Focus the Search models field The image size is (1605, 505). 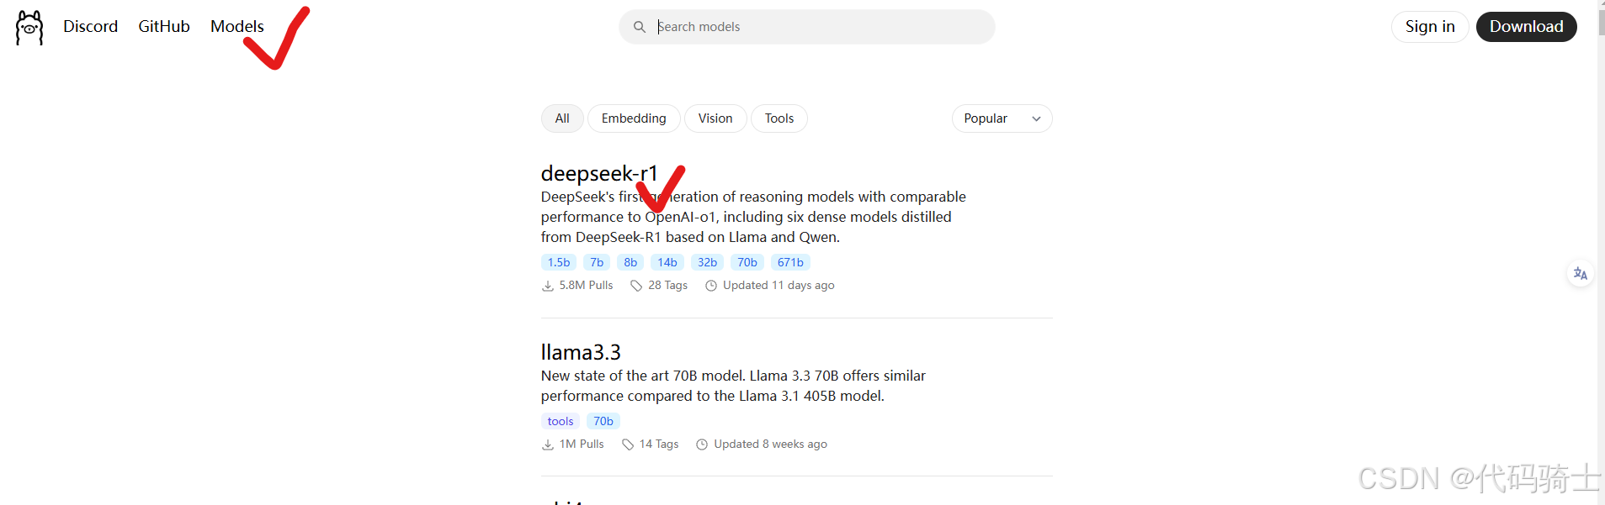[x=806, y=27]
